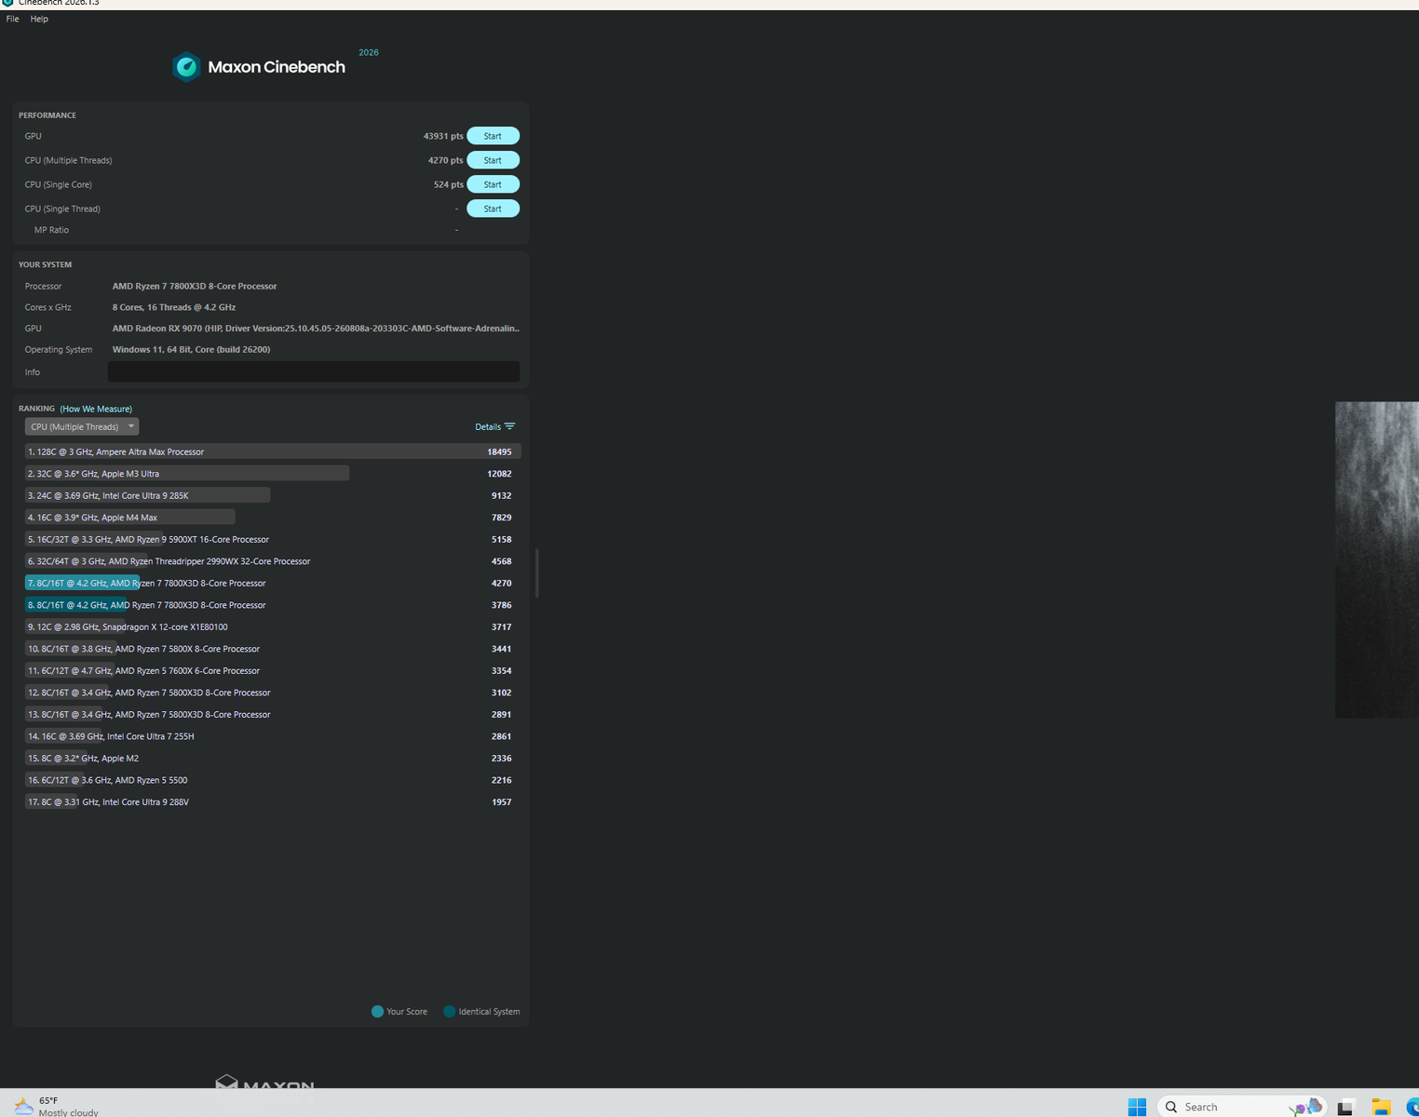Click the GPU score 43931 pts
The height and width of the screenshot is (1117, 1419).
click(x=443, y=136)
